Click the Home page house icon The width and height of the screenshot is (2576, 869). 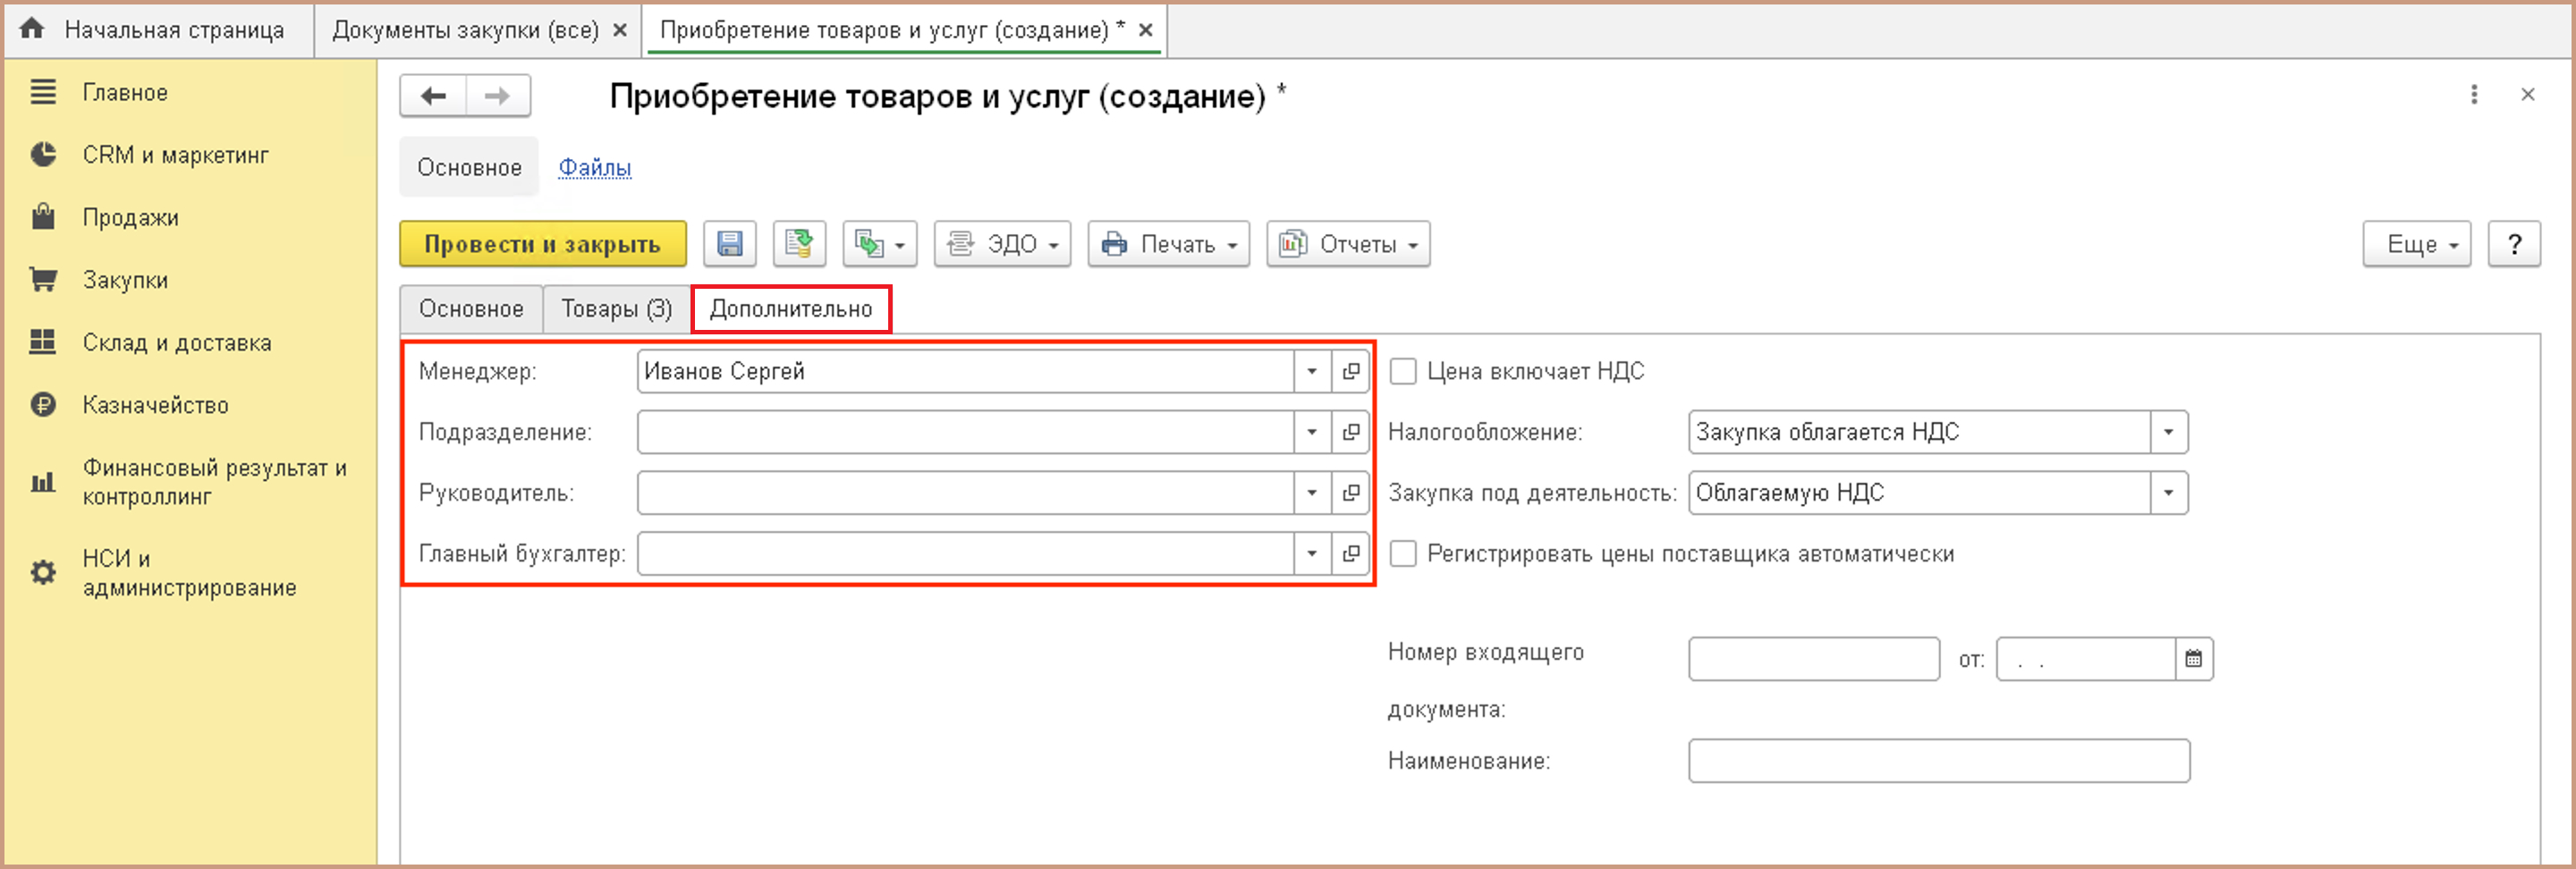click(32, 29)
